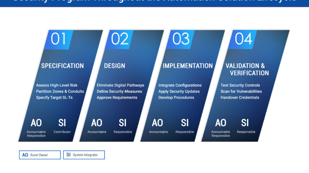The image size is (309, 173).
Task: Click SI Contributor label in Specification panel
Action: 62,126
